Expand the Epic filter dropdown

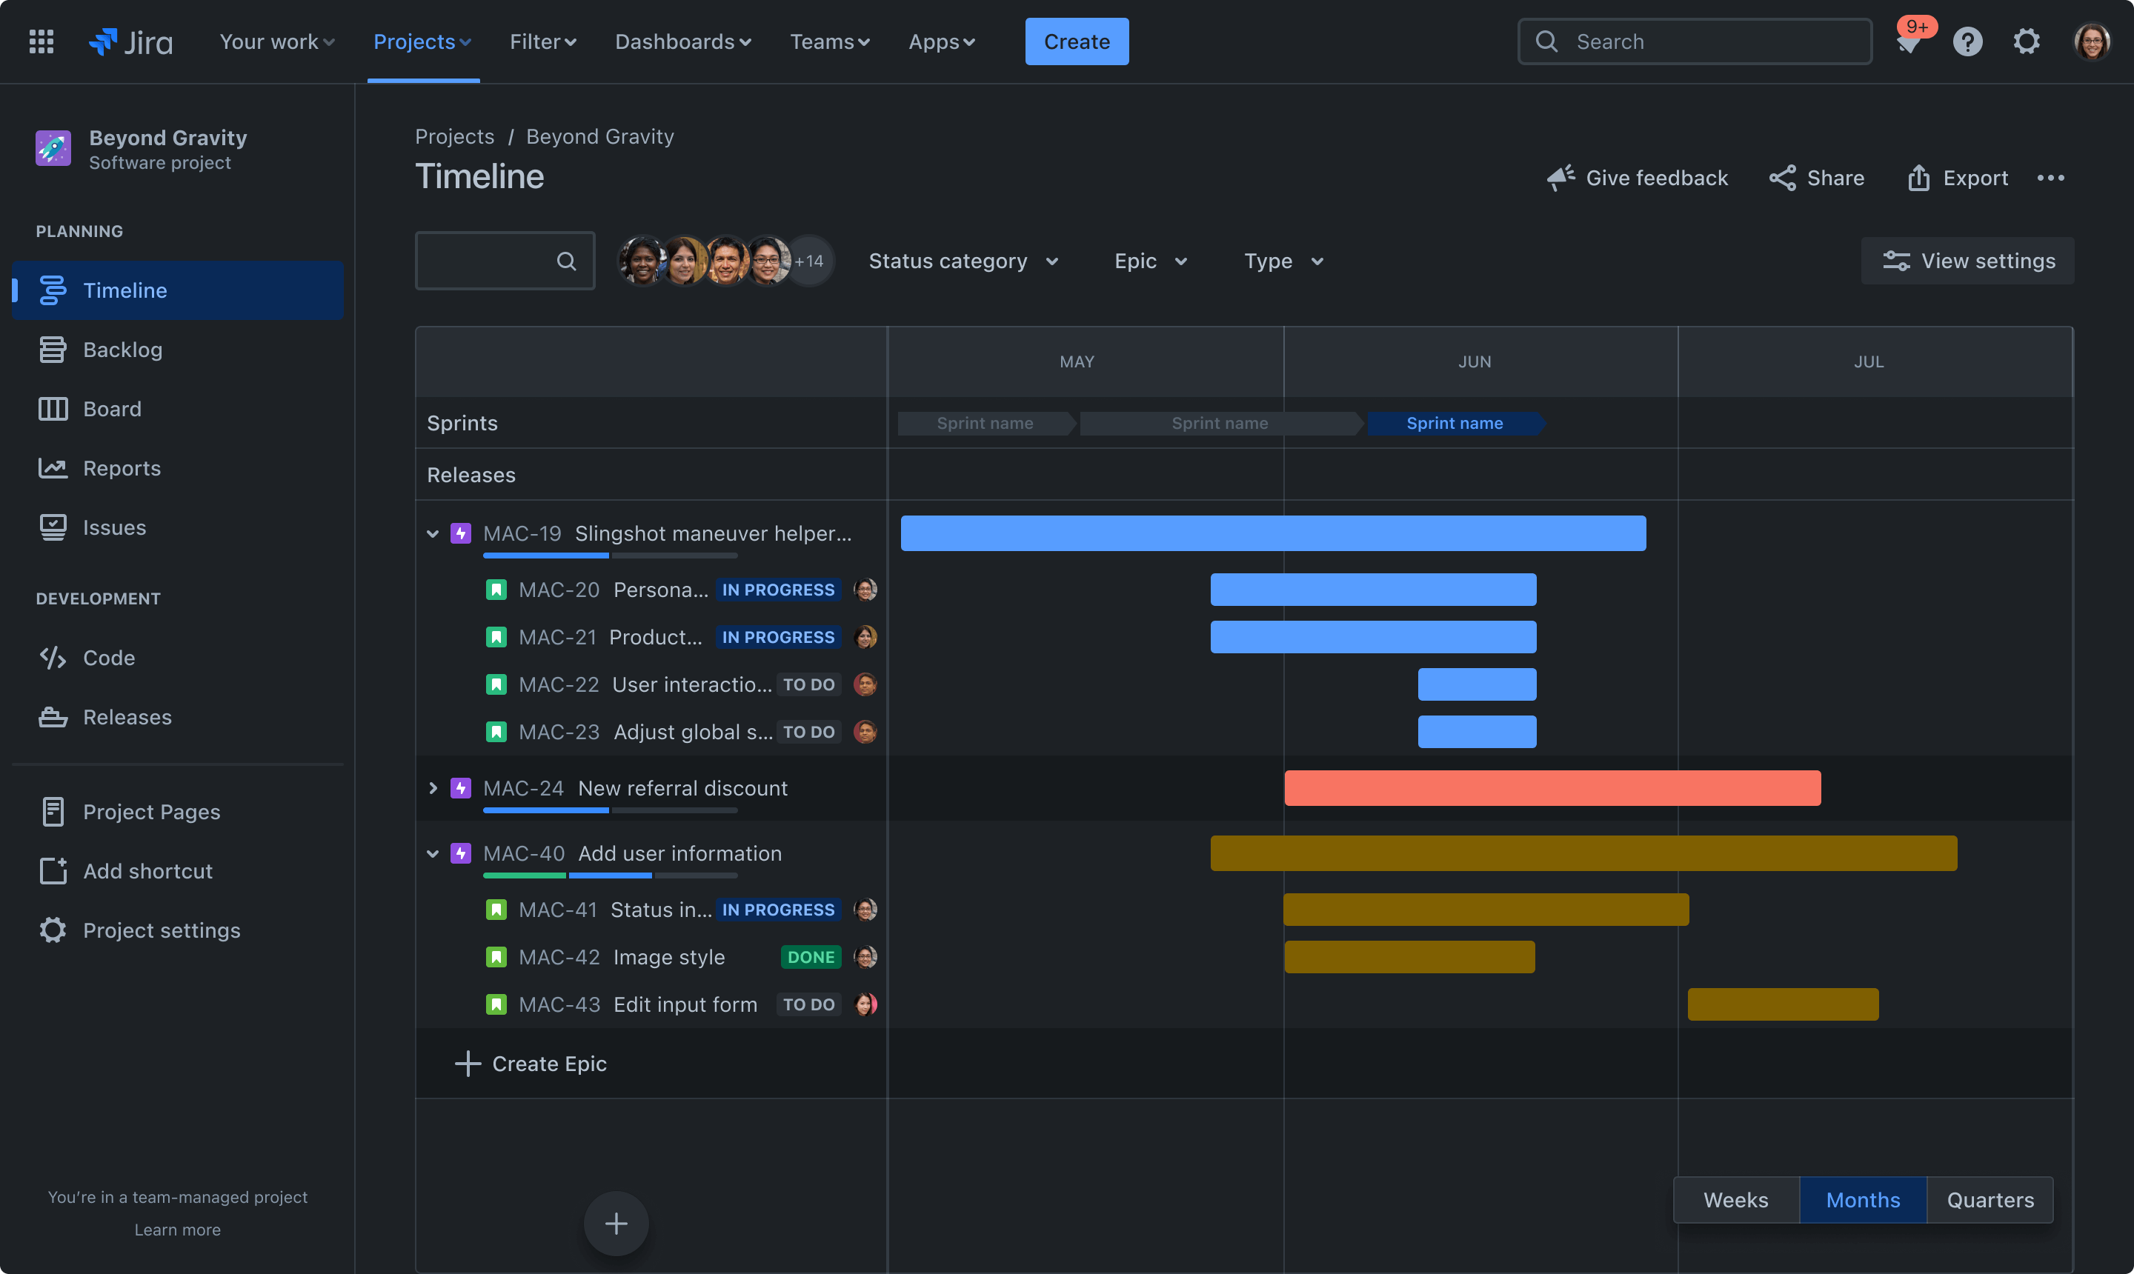coord(1149,261)
